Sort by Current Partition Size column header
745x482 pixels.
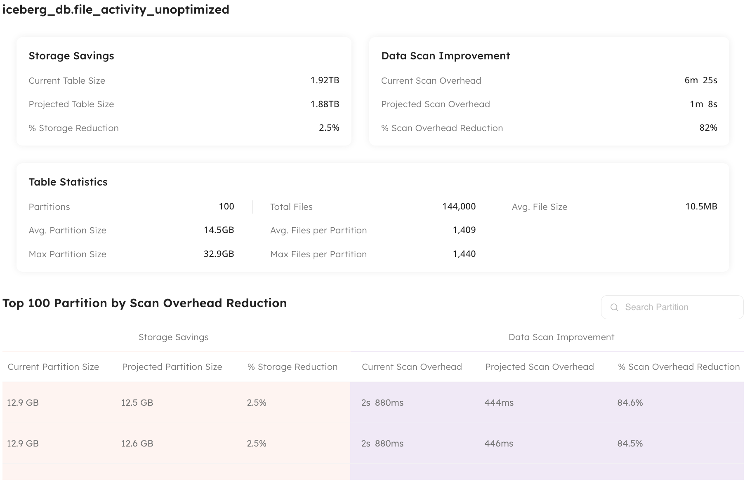53,367
